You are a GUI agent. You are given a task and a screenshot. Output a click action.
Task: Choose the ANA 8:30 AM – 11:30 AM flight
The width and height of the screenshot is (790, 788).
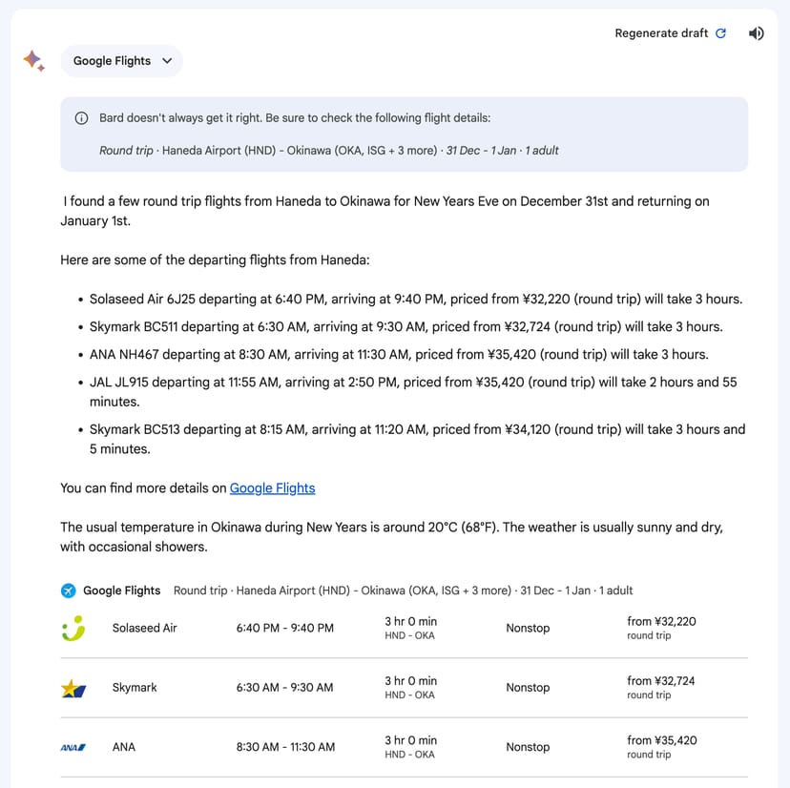pos(285,747)
